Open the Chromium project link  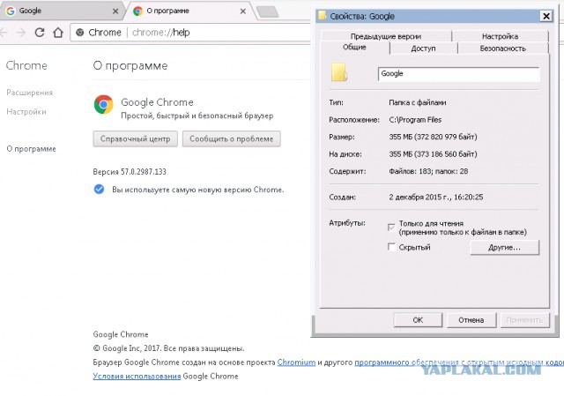click(x=296, y=362)
